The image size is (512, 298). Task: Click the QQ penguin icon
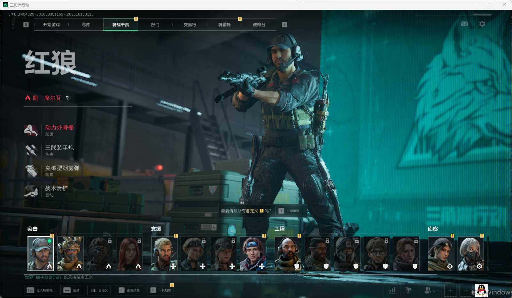pyautogui.click(x=482, y=290)
